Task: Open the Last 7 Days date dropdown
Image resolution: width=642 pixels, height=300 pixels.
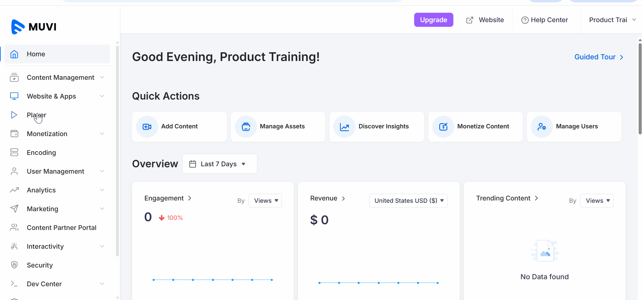Action: click(x=219, y=164)
